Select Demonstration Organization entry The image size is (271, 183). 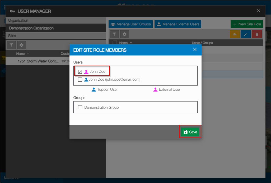[x=56, y=28]
